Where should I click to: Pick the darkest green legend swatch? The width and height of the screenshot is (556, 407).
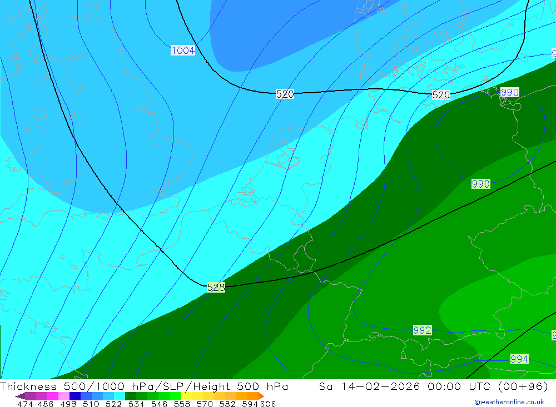[131, 396]
